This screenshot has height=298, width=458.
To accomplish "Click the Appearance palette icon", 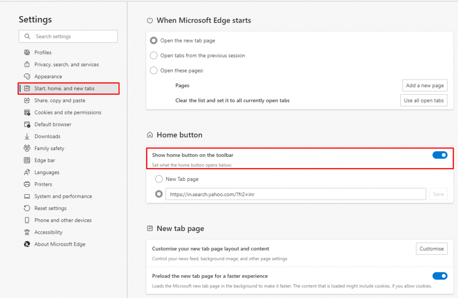I will click(x=27, y=76).
